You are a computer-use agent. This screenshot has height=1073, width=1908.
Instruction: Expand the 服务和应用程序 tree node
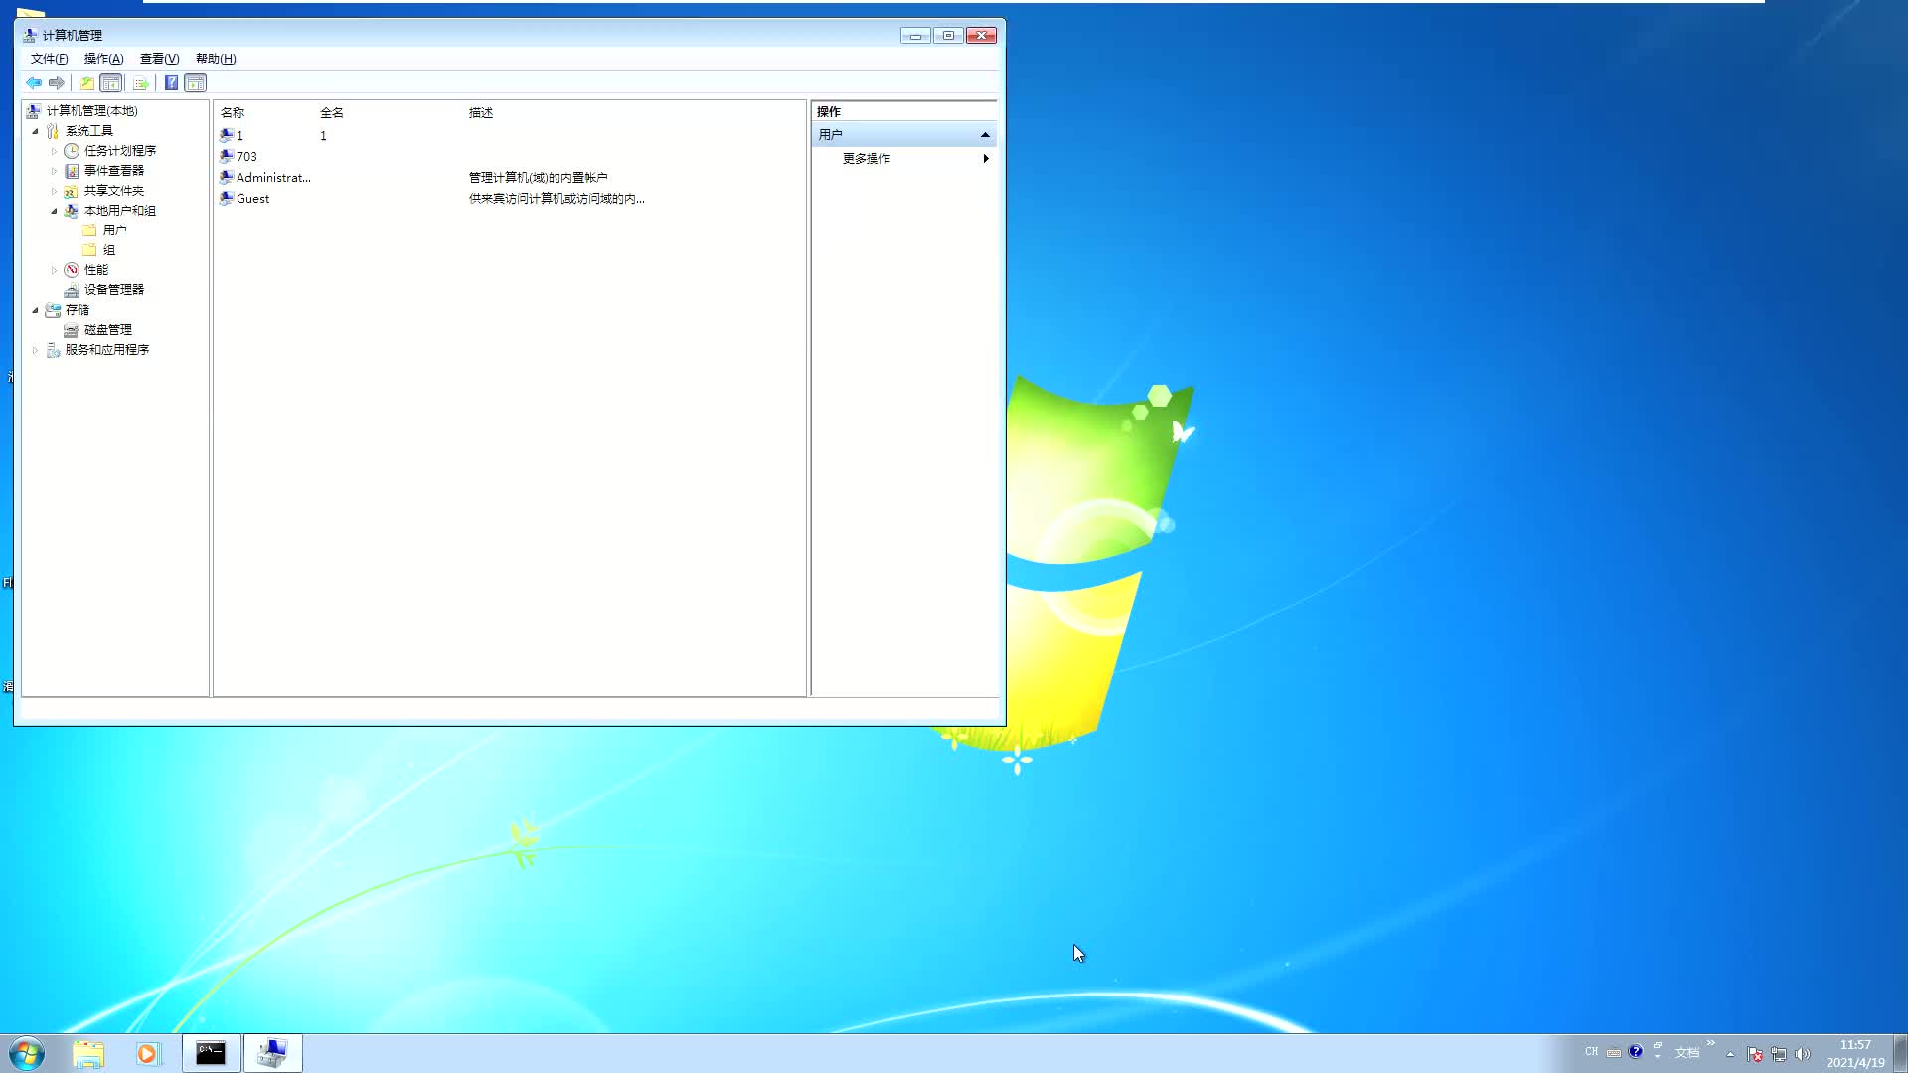(37, 349)
